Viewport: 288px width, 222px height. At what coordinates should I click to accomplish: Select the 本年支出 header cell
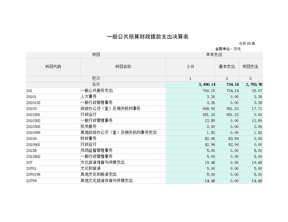point(214,55)
